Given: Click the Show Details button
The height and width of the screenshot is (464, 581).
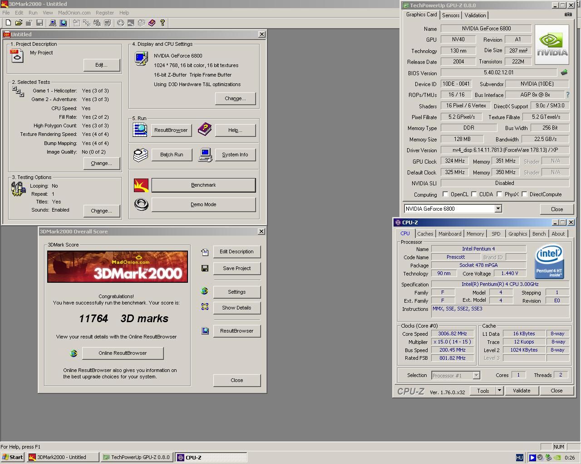Looking at the screenshot, I should tap(236, 308).
